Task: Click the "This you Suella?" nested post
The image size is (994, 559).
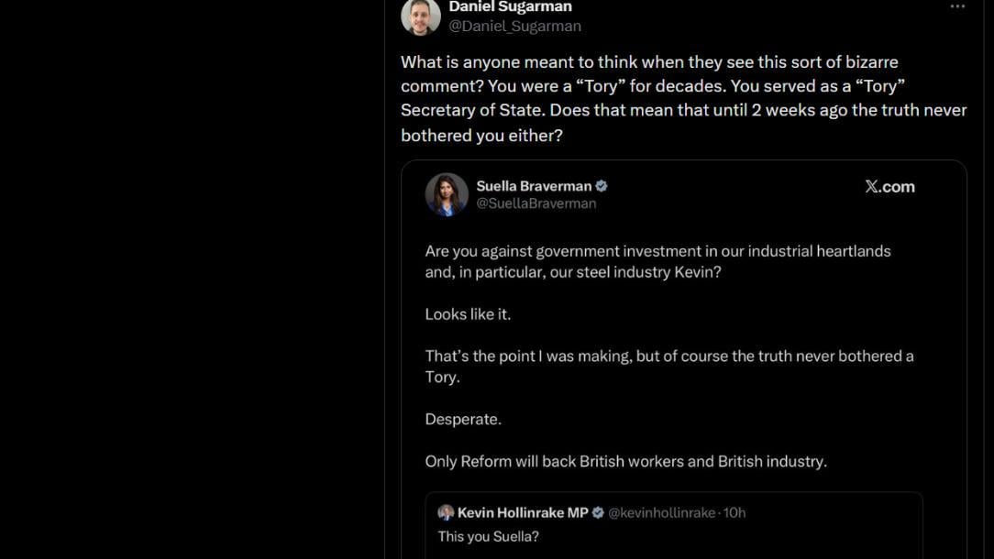Action: (489, 536)
